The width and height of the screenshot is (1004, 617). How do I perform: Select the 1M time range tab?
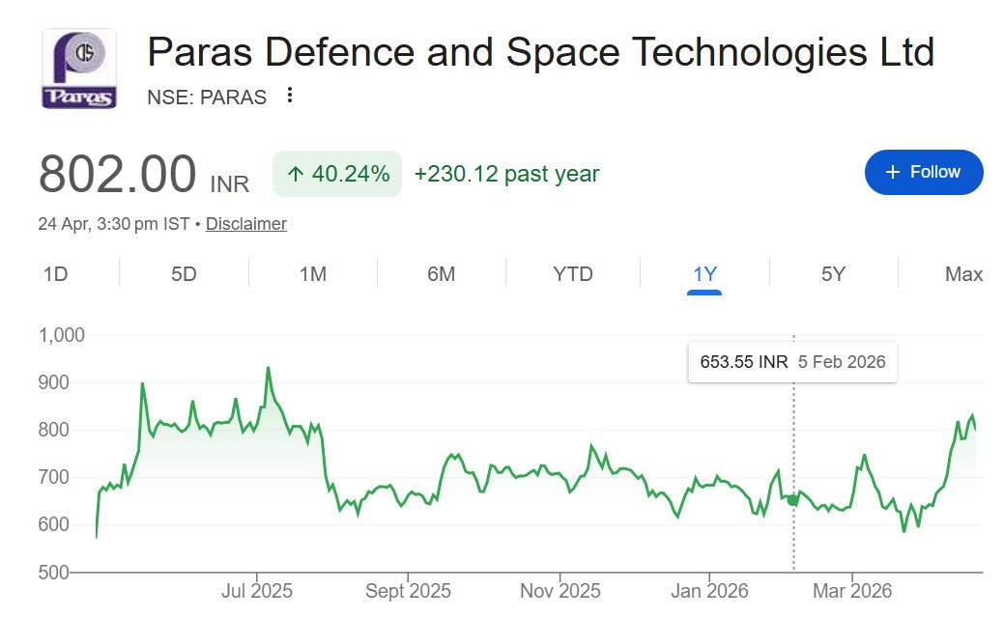point(312,274)
